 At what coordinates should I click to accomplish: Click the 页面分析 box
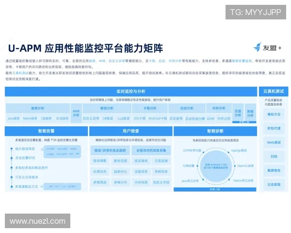coord(238,113)
